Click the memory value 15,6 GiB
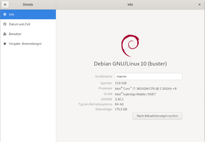 [120, 83]
